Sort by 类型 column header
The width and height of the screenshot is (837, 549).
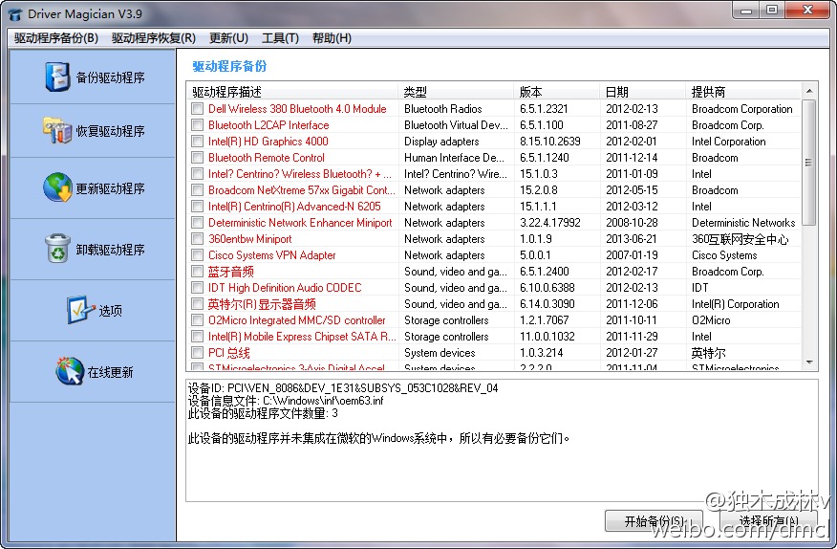456,92
